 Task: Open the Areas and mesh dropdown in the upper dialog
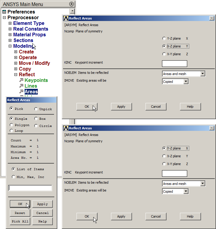pos(203,74)
